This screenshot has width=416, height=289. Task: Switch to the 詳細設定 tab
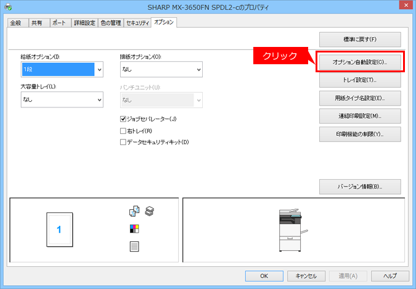click(84, 23)
